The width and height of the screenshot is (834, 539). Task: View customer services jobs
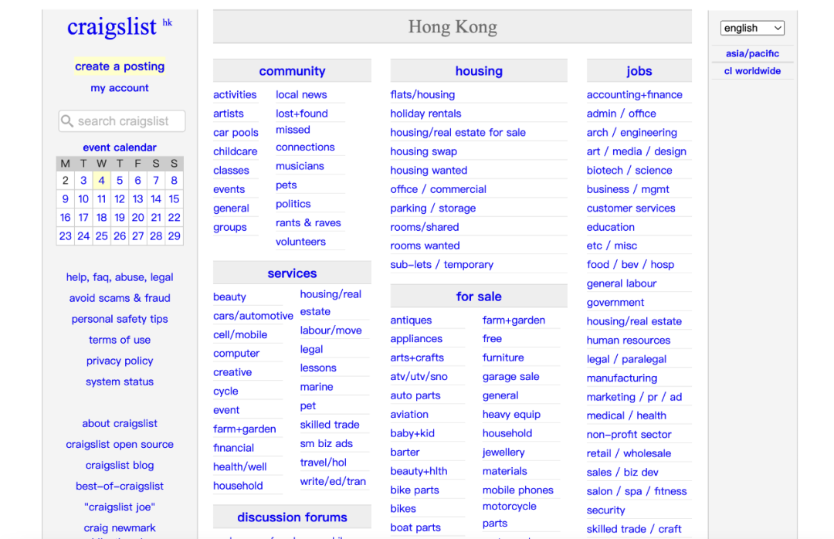coord(631,208)
